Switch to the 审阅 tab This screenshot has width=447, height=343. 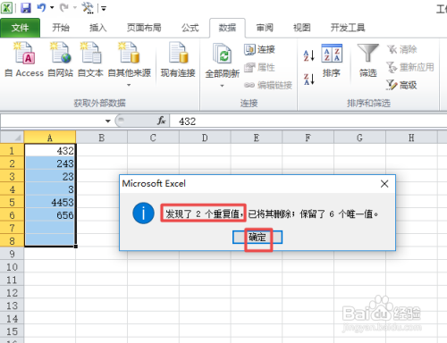(265, 28)
